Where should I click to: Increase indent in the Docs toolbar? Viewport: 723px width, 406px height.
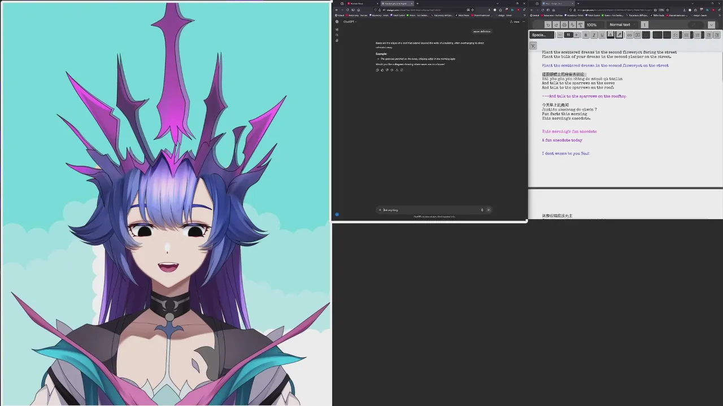[x=717, y=35]
